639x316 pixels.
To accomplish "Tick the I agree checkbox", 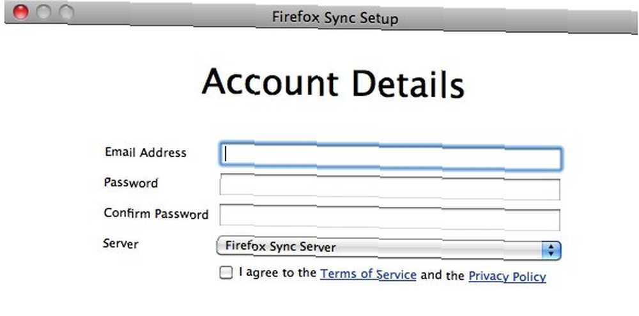I will click(x=226, y=273).
